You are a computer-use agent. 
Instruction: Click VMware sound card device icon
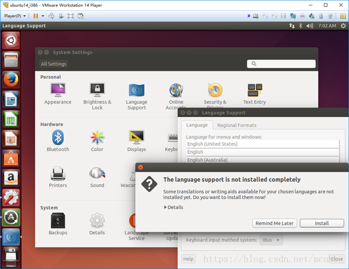point(311,16)
